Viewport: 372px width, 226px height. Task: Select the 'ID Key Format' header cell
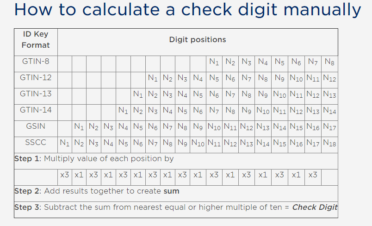pos(36,40)
